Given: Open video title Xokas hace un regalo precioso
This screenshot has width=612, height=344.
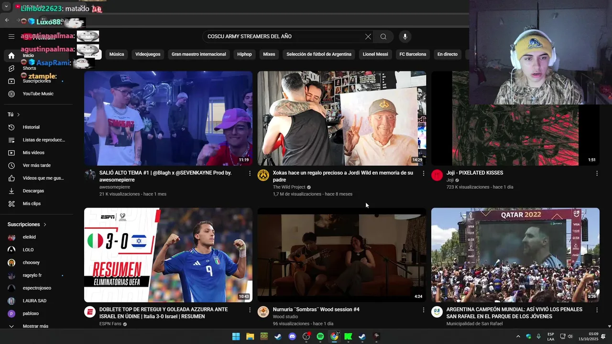Looking at the screenshot, I should 343,176.
